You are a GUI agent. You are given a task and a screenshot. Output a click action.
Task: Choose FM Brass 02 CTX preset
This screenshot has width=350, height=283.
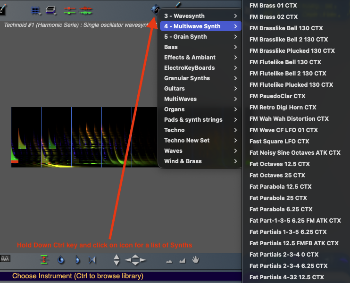pos(274,17)
